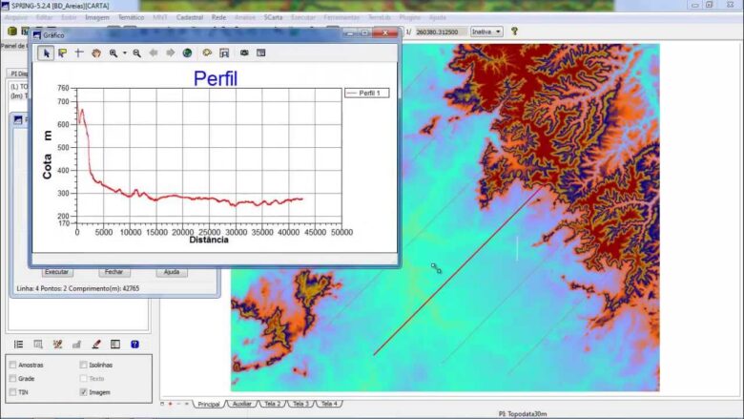744x419 pixels.
Task: Click the red pencil edit icon
Action: pos(96,345)
